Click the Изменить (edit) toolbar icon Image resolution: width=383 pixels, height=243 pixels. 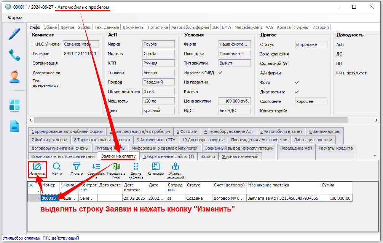click(37, 169)
